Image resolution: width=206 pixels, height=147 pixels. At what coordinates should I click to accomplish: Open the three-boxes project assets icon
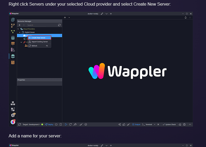pos(13,103)
